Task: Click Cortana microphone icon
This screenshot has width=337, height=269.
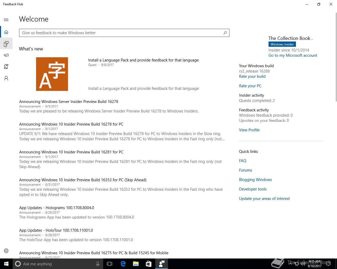Action: (x=98, y=264)
